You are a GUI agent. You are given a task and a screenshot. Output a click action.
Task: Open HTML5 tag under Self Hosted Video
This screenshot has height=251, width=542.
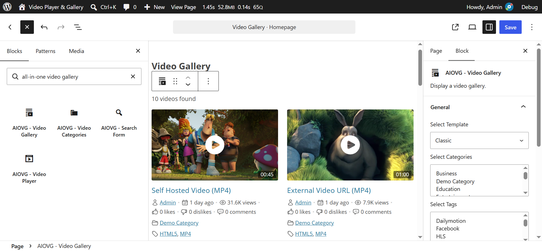[169, 234]
